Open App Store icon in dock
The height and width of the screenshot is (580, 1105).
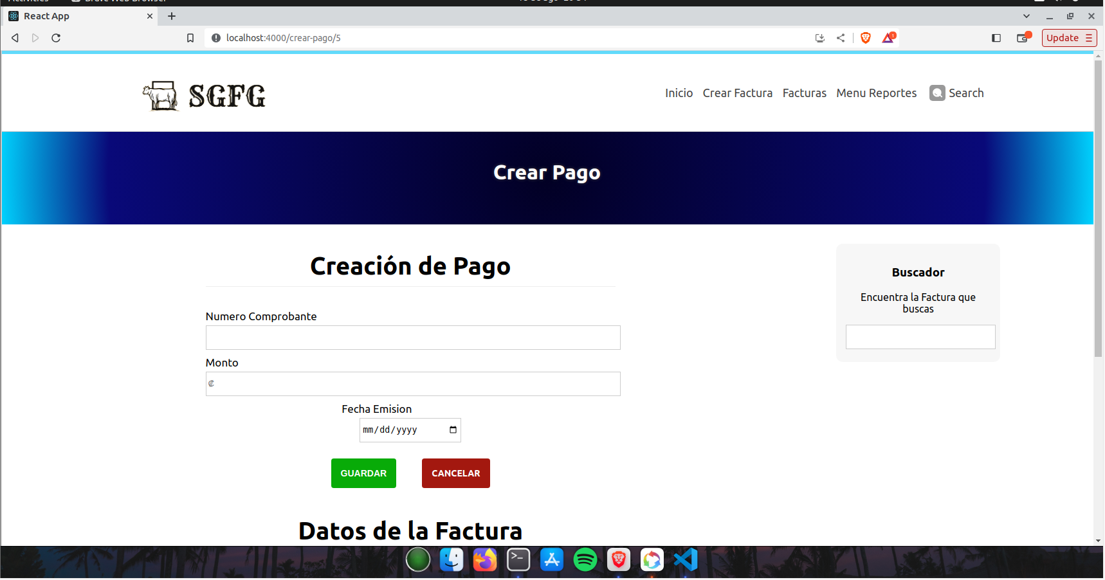click(552, 559)
